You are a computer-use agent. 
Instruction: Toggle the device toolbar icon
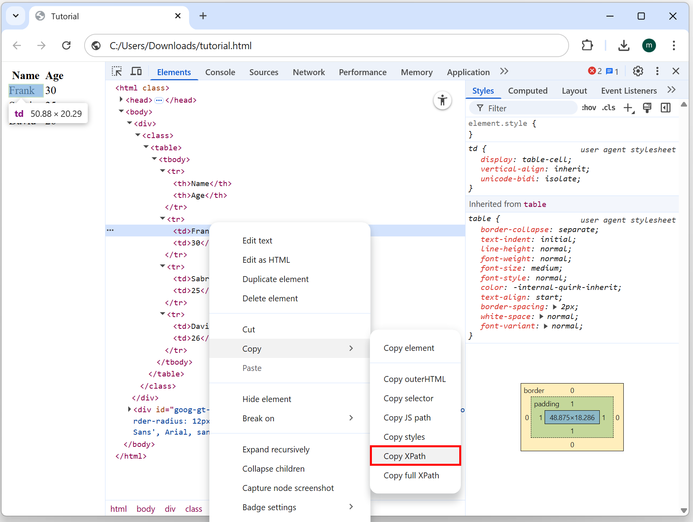(x=136, y=72)
